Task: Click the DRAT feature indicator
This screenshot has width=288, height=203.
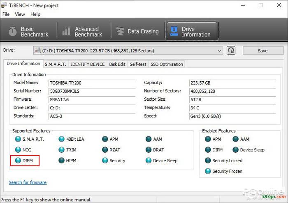Action: [149, 150]
